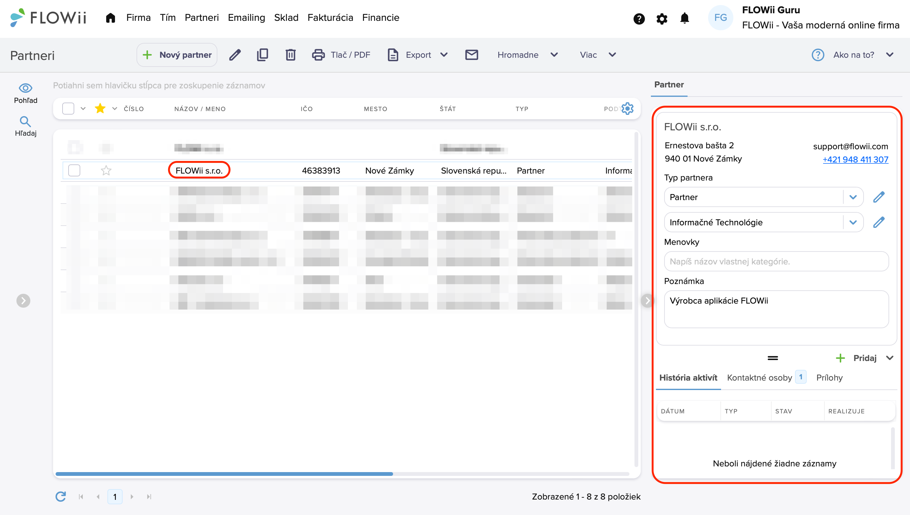Viewport: 910px width, 515px height.
Task: Open the FLOWii s.r.o. name cell
Action: [x=199, y=170]
